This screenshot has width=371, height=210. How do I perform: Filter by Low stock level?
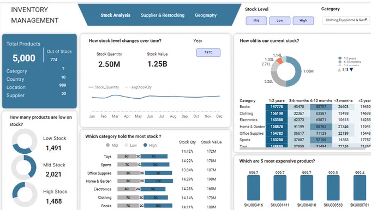tap(280, 21)
